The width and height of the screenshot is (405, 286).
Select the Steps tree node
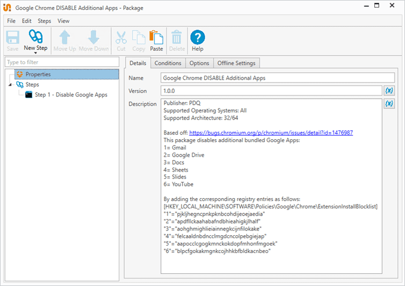(x=32, y=84)
